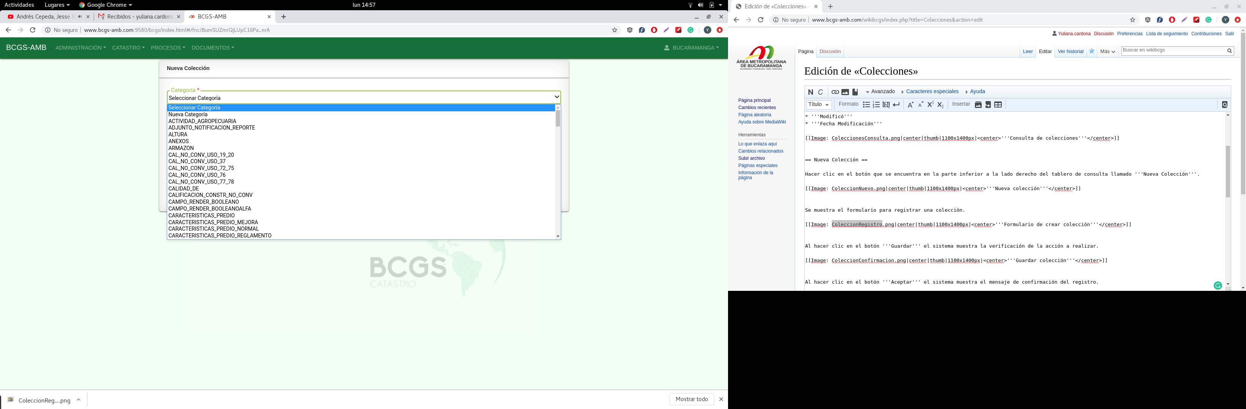This screenshot has height=409, width=1246.
Task: Insert redirect icon in wiki toolbar
Action: [x=988, y=105]
